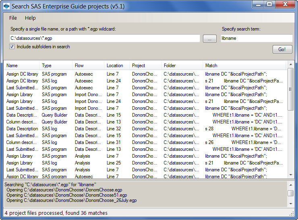This screenshot has width=298, height=220.
Task: Click the search term field containing libname
Action: pos(257,38)
